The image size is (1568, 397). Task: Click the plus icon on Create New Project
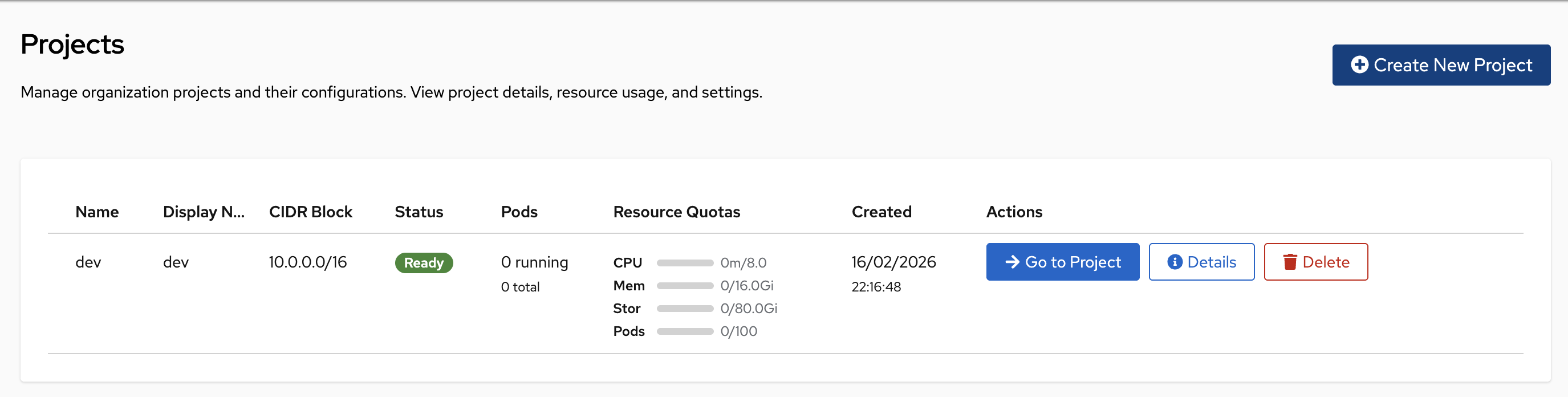pos(1359,64)
